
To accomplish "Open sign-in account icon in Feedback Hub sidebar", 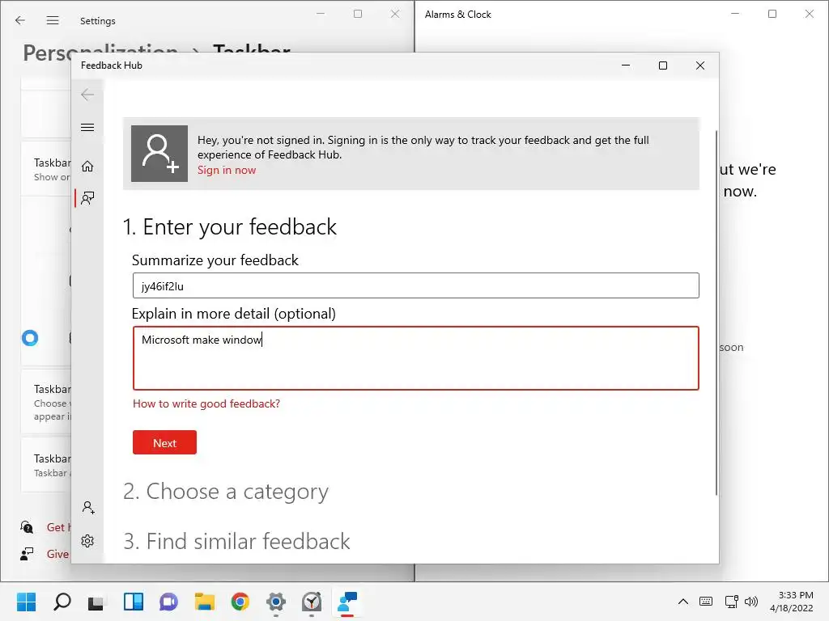I will pyautogui.click(x=88, y=508).
